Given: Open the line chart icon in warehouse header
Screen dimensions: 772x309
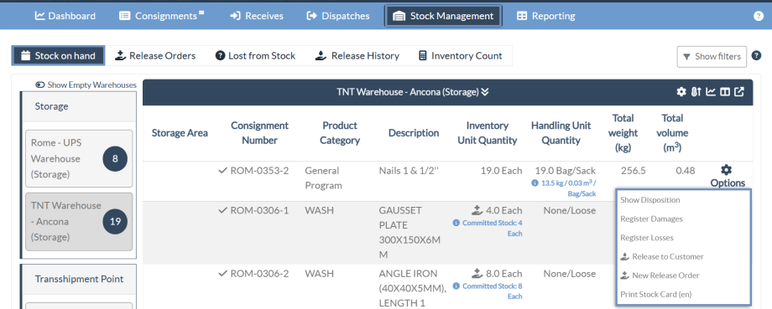Looking at the screenshot, I should (711, 92).
